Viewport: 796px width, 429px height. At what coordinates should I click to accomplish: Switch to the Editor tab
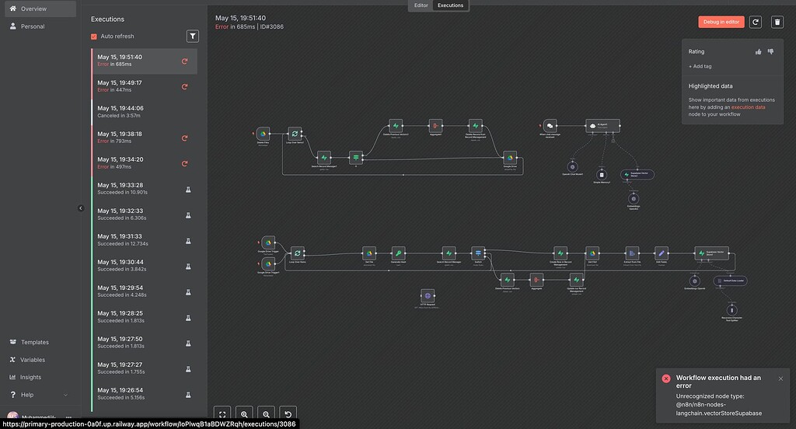[421, 5]
